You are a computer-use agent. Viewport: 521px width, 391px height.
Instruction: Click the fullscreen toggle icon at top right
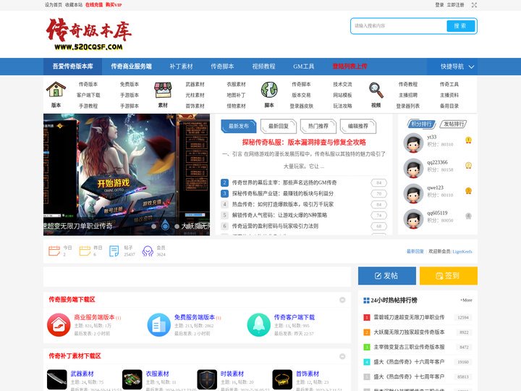click(474, 5)
